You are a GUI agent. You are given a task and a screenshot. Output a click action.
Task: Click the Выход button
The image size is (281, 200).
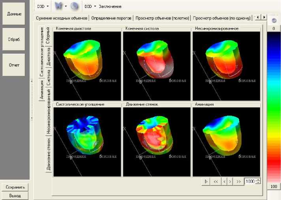pyautogui.click(x=15, y=196)
